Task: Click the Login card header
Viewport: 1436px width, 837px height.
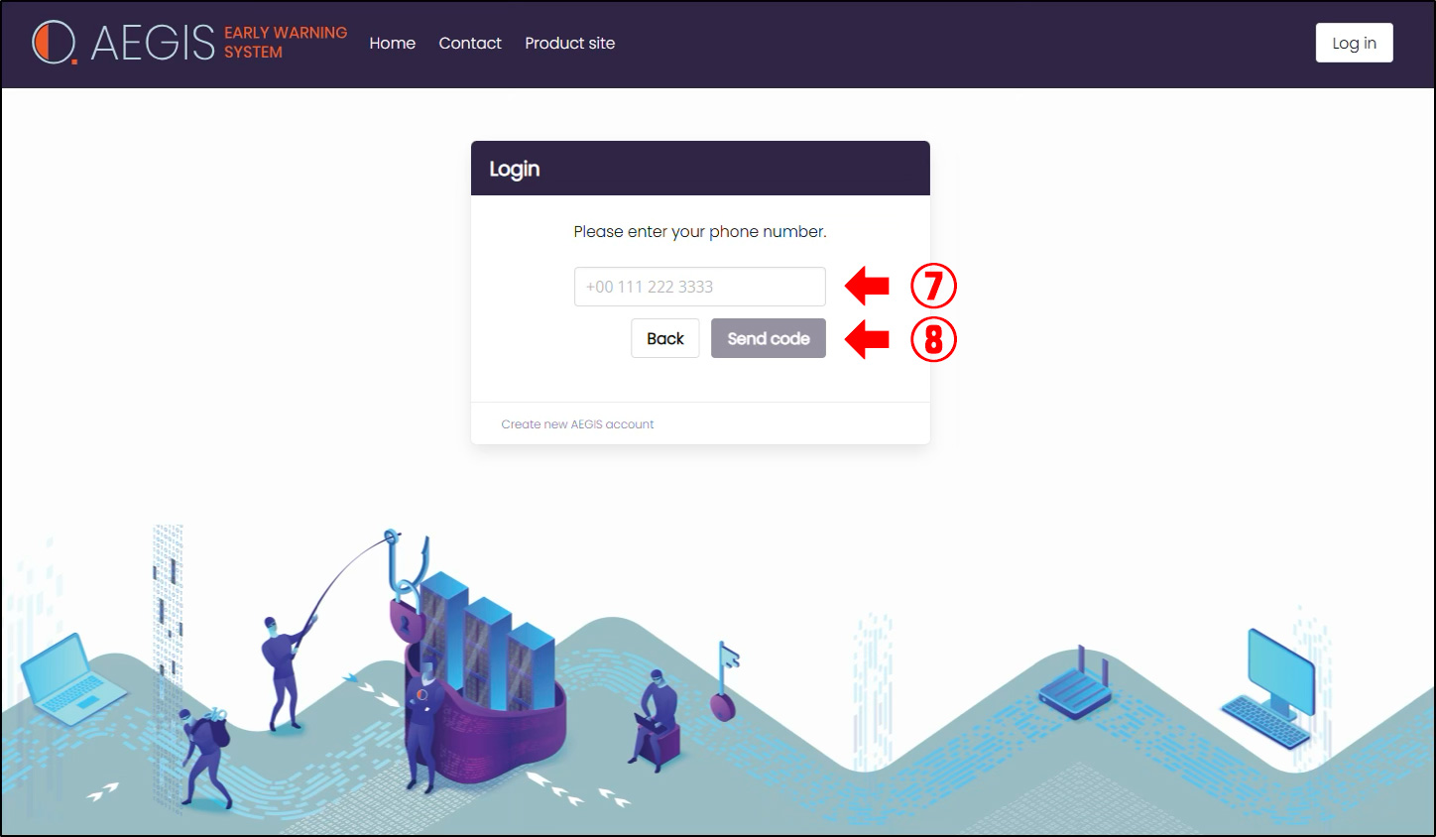Action: 700,169
